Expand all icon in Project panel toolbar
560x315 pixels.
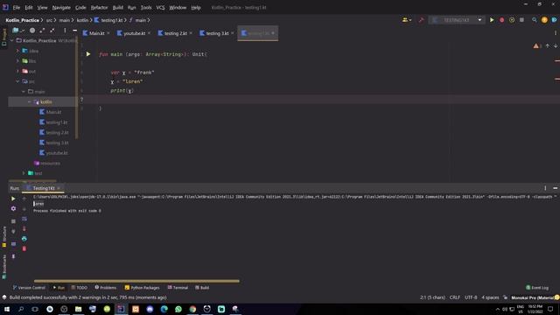click(42, 31)
